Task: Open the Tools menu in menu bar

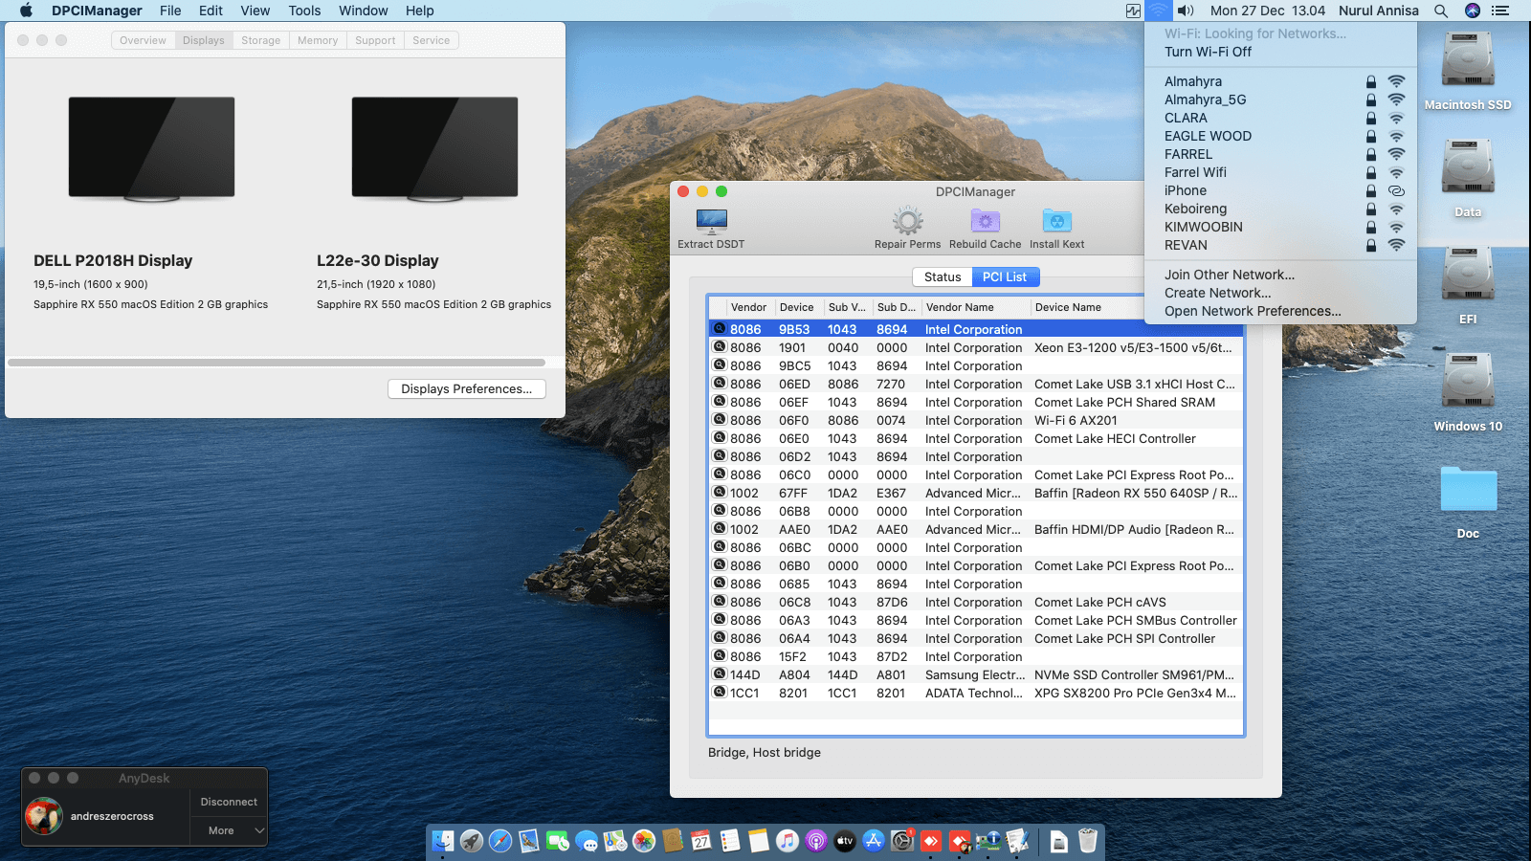Action: click(x=304, y=11)
